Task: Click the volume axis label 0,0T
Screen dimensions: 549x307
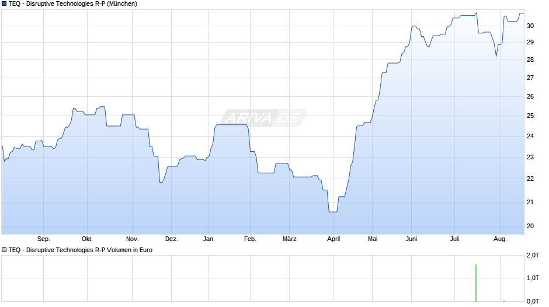Action: pos(533,301)
